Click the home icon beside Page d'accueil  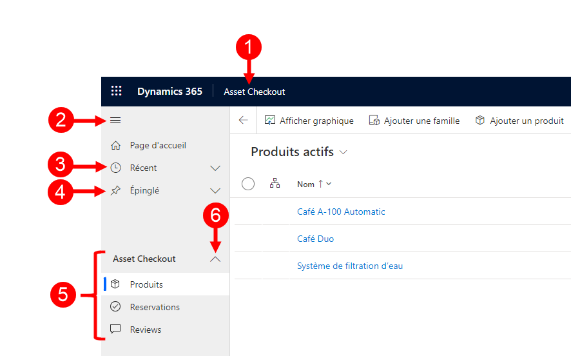tap(115, 145)
